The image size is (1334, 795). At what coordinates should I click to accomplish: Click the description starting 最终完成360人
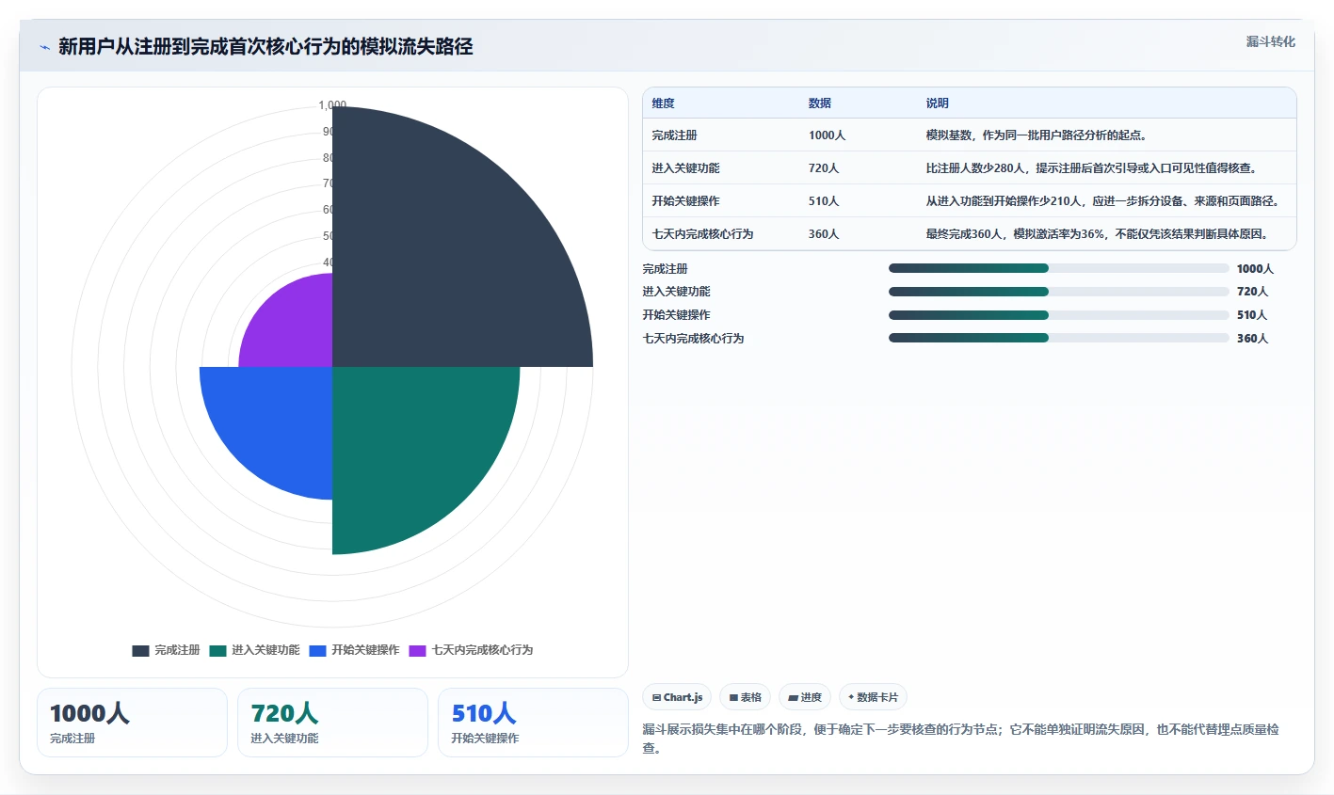click(1097, 234)
